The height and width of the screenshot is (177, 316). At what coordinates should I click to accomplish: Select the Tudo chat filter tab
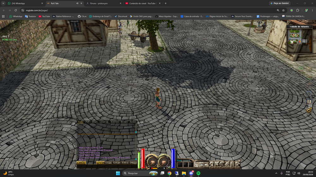tap(80, 122)
